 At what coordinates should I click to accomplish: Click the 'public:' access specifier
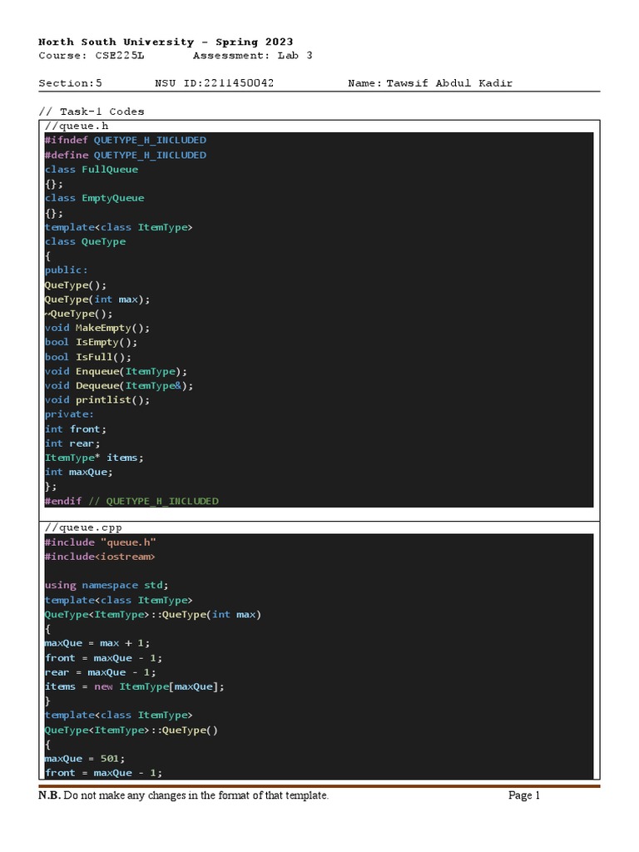(67, 270)
